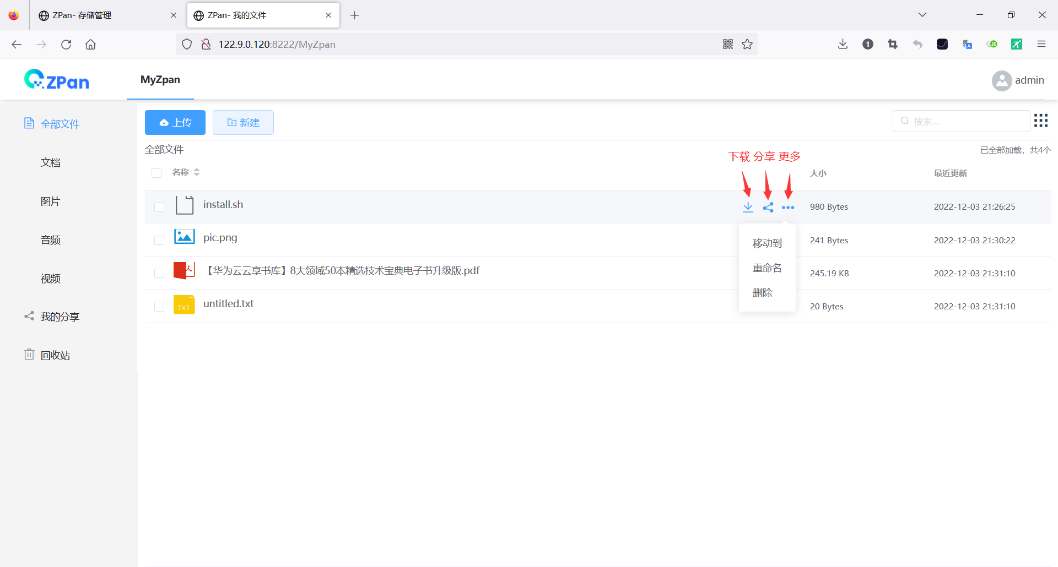
Task: Open 回收站 from the sidebar
Action: point(55,355)
